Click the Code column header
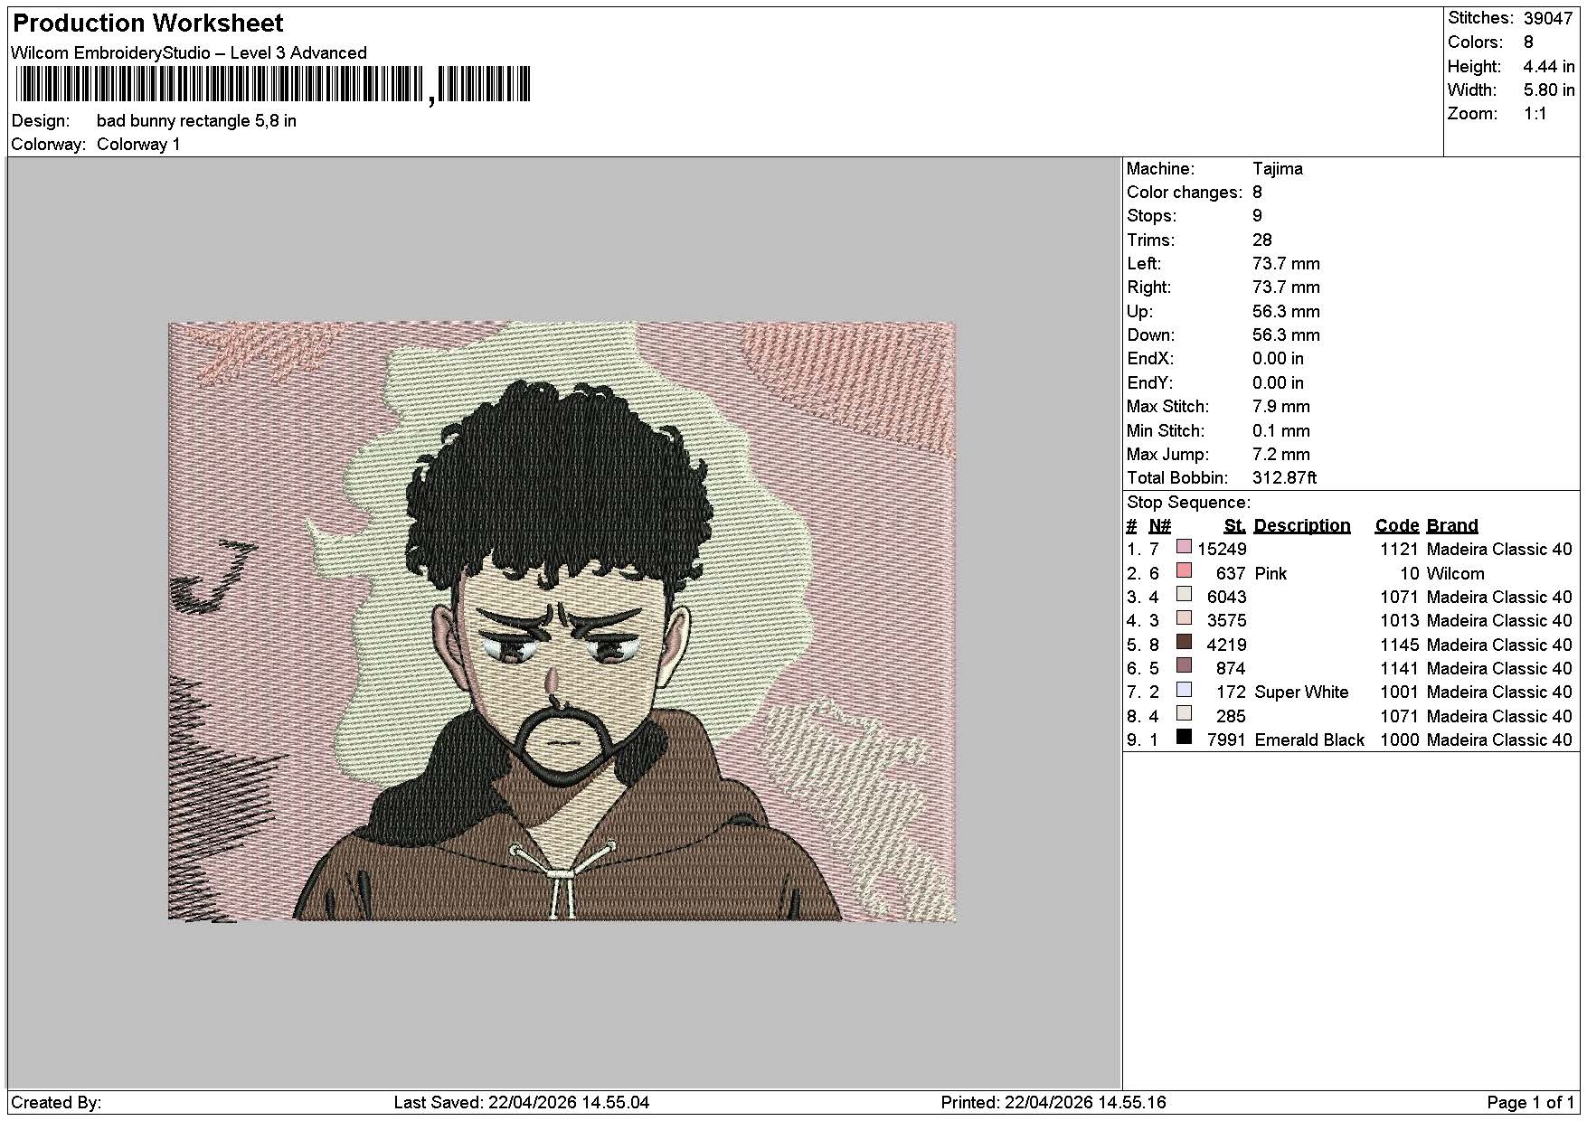This screenshot has height=1121, width=1587. coord(1396,525)
